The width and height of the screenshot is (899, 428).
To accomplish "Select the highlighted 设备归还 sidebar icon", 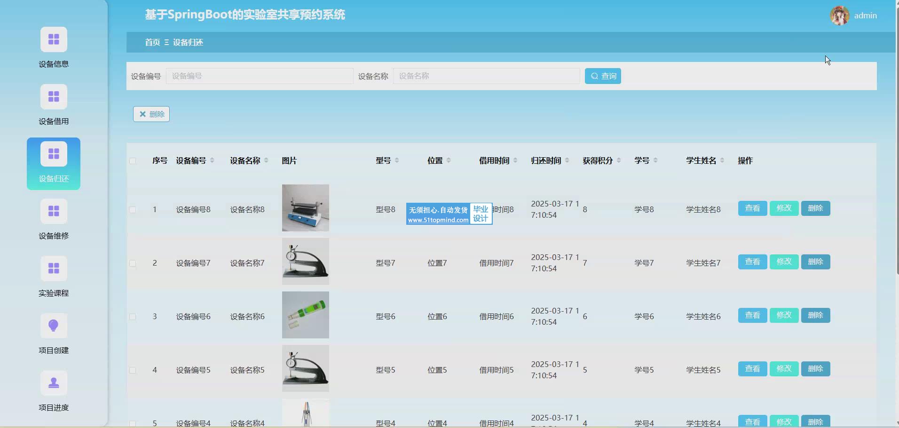I will click(x=54, y=154).
